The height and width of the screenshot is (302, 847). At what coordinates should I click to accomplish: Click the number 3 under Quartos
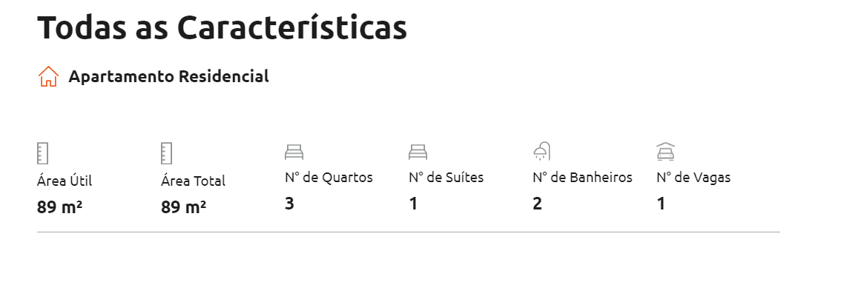coord(289,204)
